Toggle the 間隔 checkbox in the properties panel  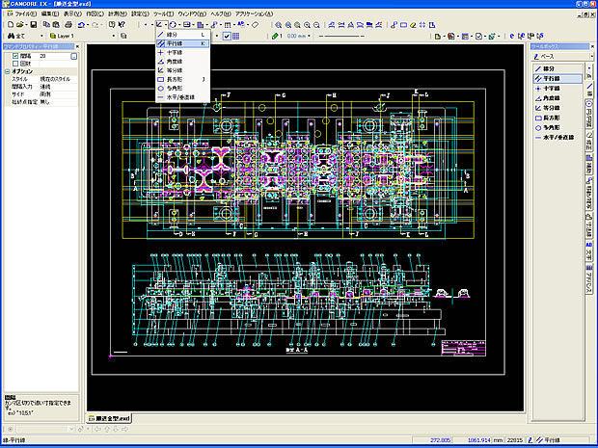[15, 56]
